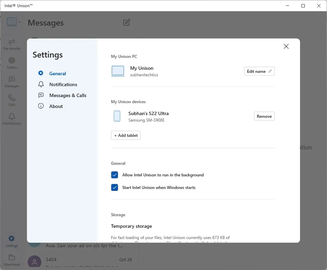
Task: Click the bell icon beside Notifications tab
Action: coord(41,84)
